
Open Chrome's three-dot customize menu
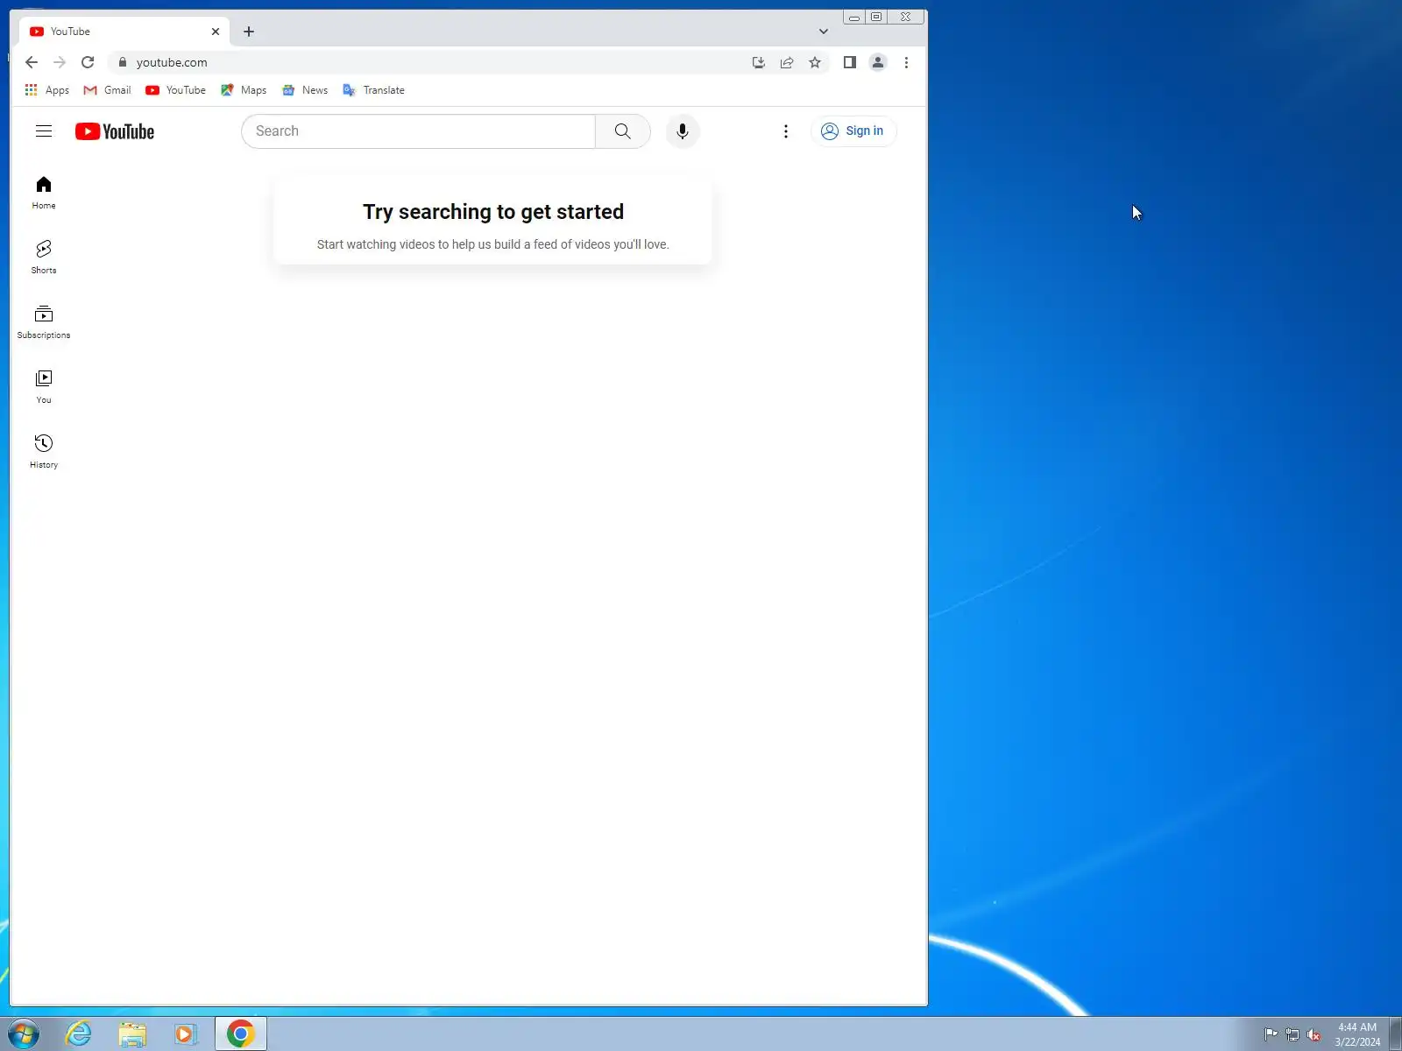pyautogui.click(x=906, y=62)
